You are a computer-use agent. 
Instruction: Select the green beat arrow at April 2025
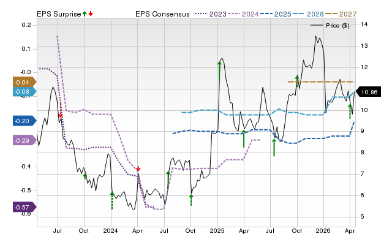[244, 138]
